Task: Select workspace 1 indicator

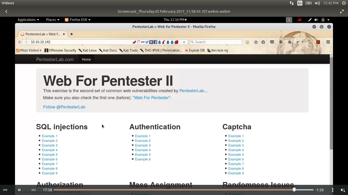Action: pyautogui.click(x=289, y=20)
